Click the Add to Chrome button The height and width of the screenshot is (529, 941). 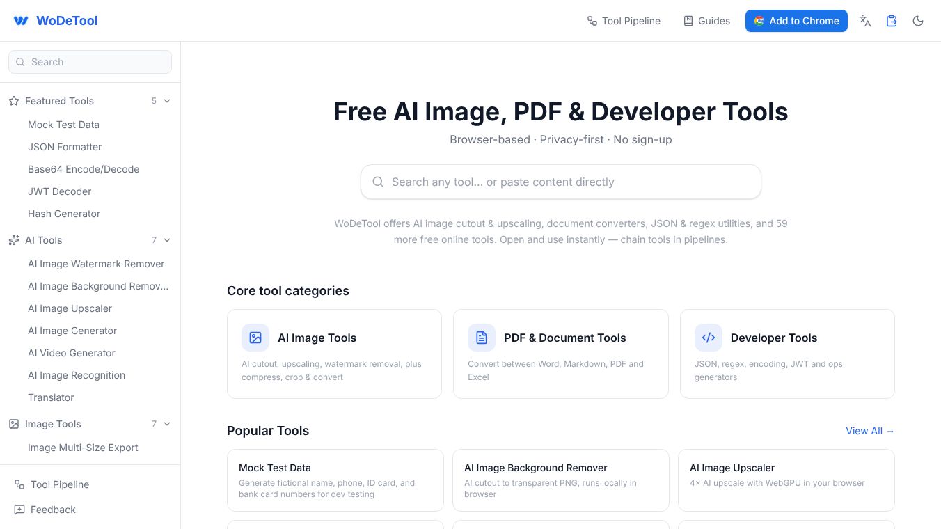(796, 21)
